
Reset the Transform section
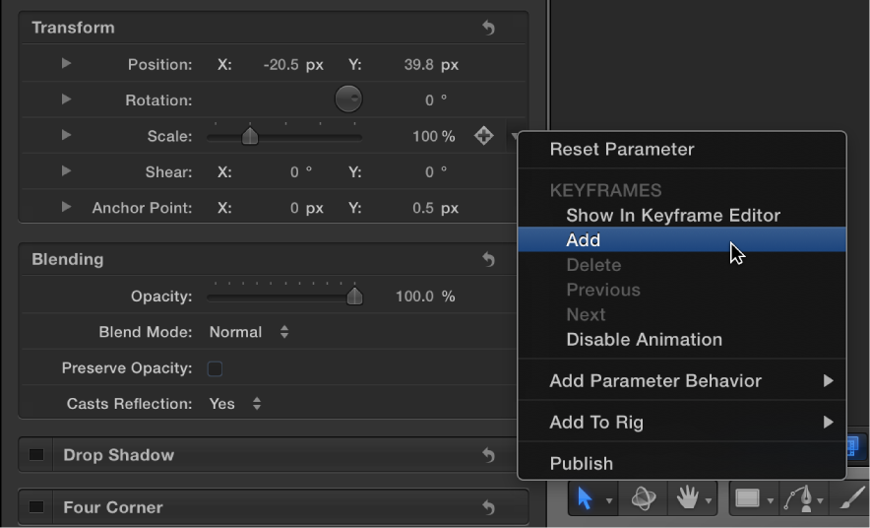pos(488,28)
